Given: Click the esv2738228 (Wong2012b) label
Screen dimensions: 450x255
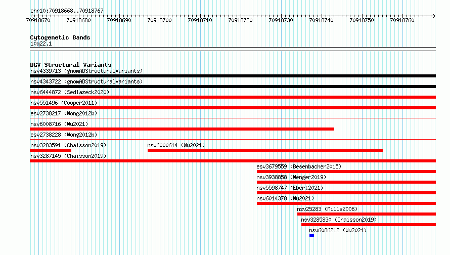Looking at the screenshot, I should coord(64,135).
